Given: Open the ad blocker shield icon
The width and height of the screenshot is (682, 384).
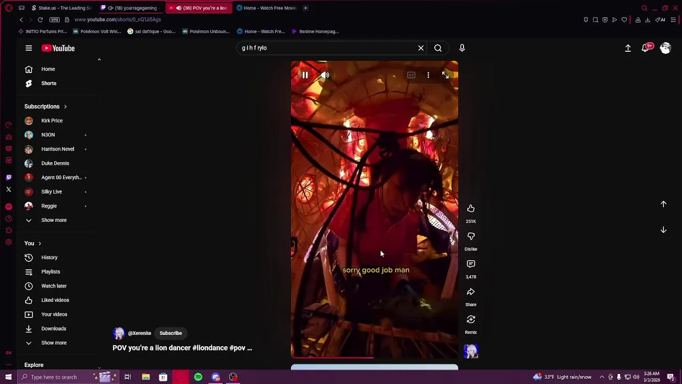Looking at the screenshot, I should click(605, 20).
